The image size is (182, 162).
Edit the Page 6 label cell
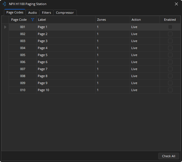tap(66, 62)
